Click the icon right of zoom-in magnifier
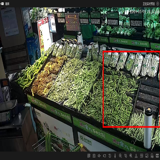Viewport: 160px width, 160px height. (126, 156)
